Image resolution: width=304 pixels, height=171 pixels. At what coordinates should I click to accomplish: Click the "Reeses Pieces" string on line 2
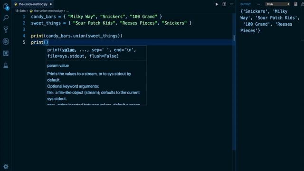(138, 23)
